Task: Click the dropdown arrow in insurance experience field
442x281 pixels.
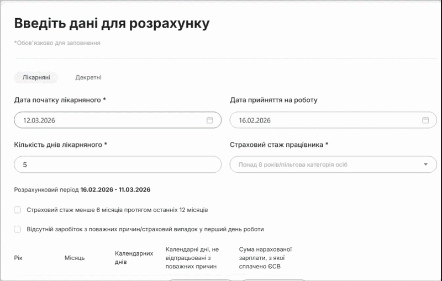Action: (x=425, y=165)
